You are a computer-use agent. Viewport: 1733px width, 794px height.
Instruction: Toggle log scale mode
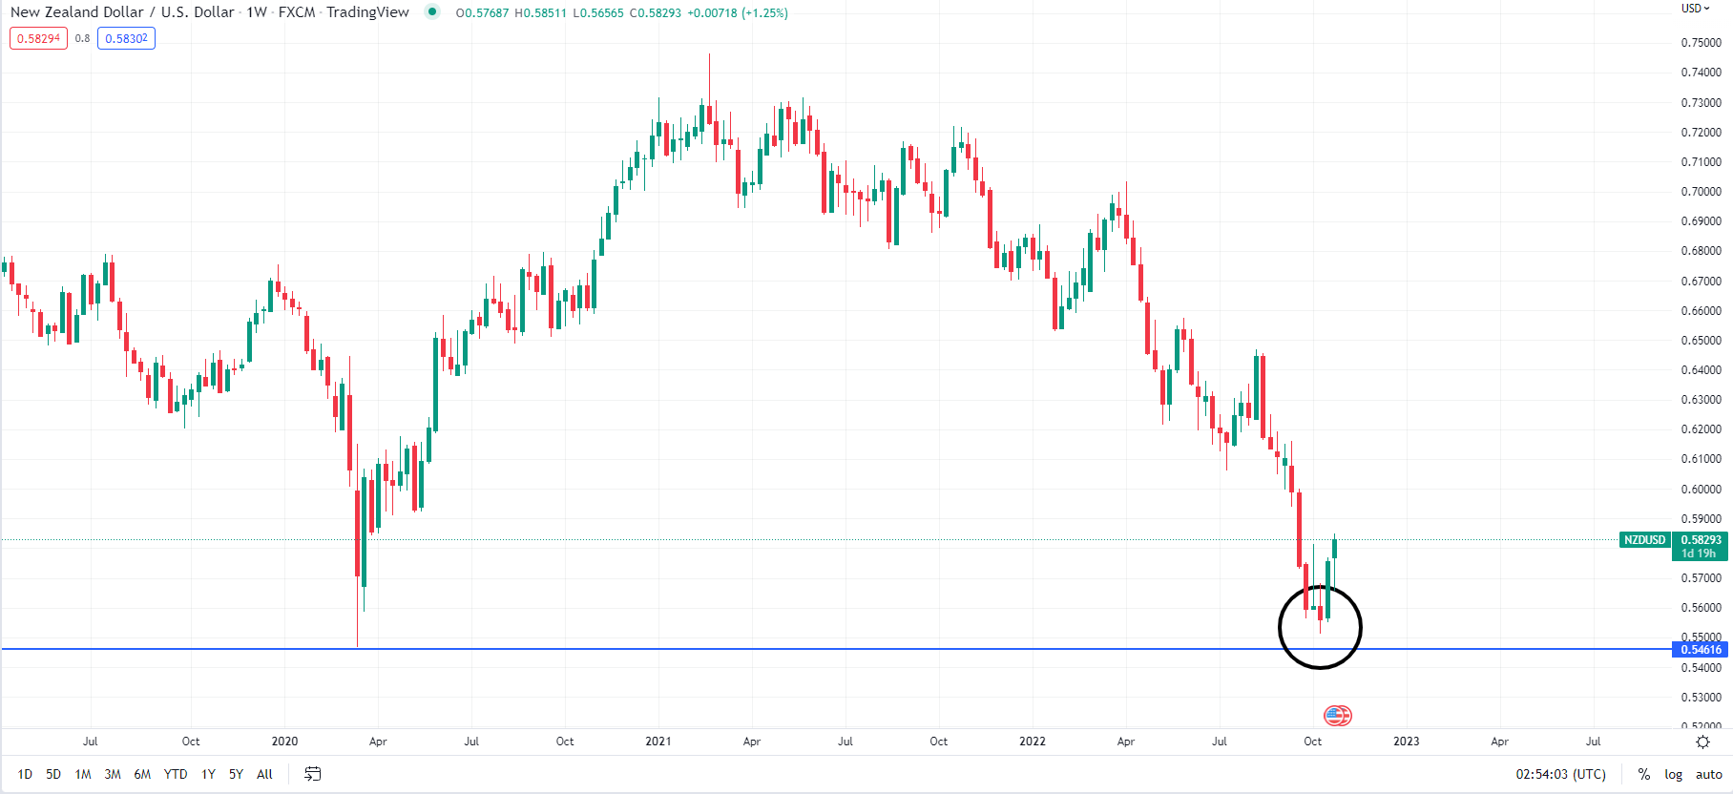[1674, 774]
